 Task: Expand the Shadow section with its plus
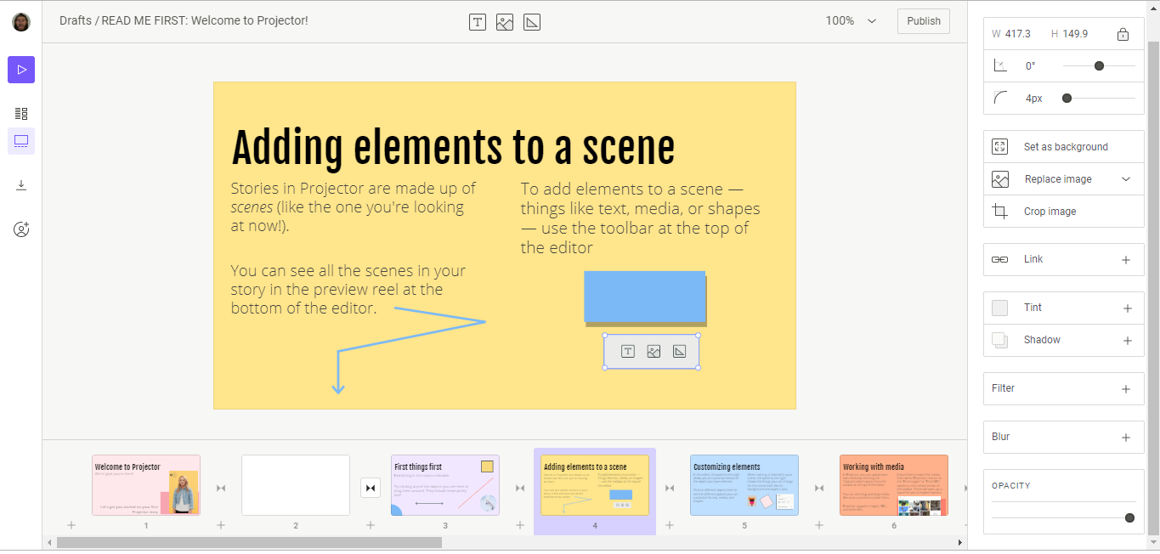click(x=1128, y=341)
